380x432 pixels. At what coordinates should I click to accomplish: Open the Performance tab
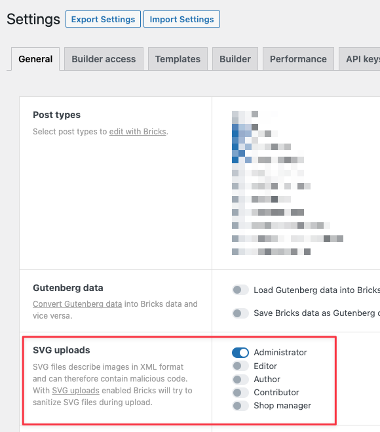coord(298,59)
